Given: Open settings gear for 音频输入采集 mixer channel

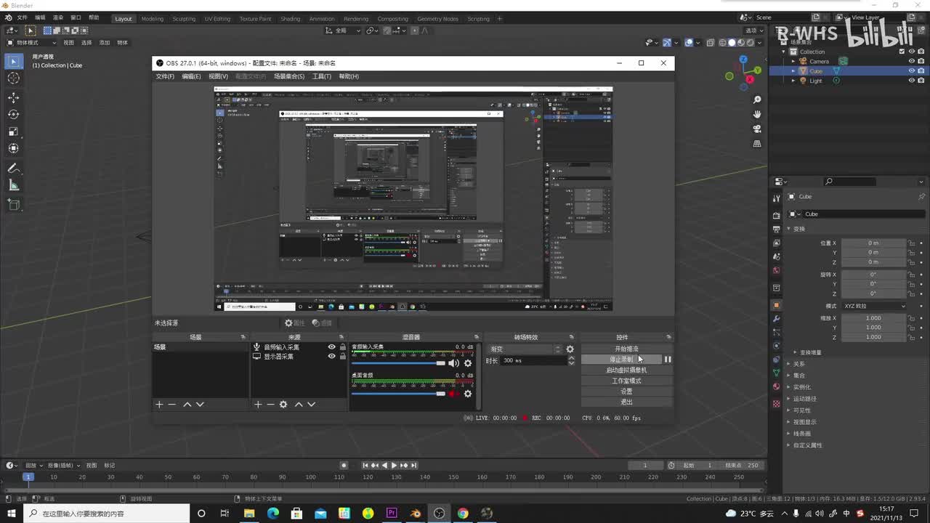Looking at the screenshot, I should click(x=468, y=363).
